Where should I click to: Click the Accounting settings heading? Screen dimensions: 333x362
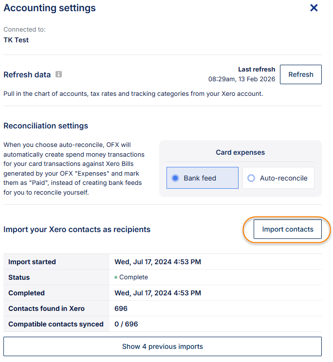coord(50,8)
